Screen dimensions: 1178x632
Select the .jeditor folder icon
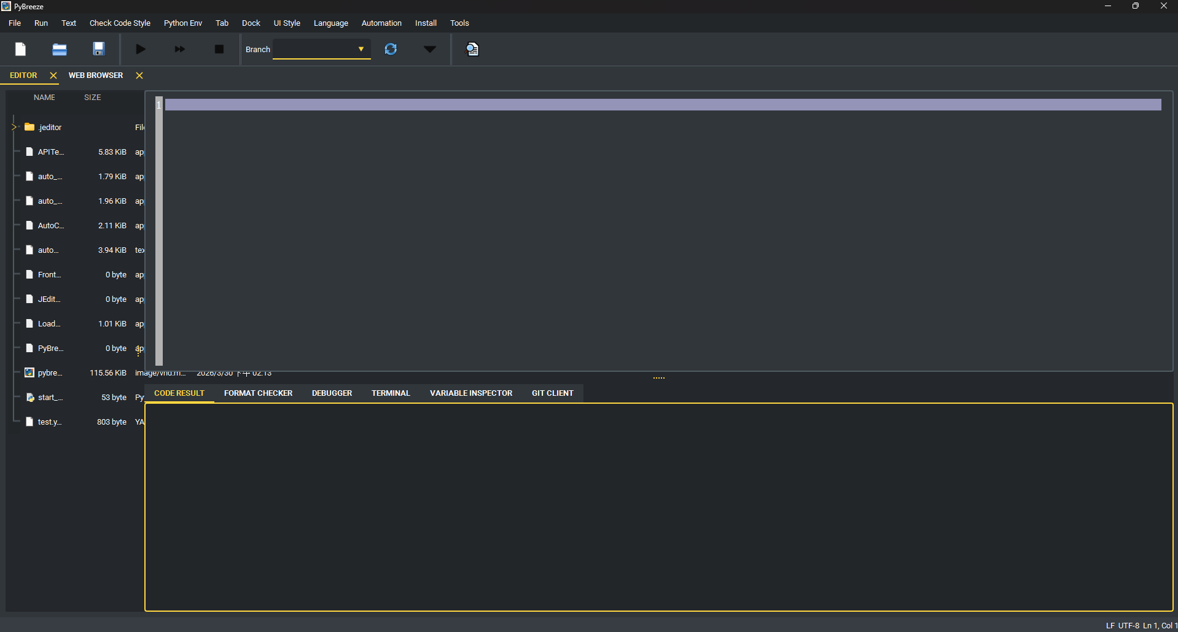pyautogui.click(x=29, y=127)
